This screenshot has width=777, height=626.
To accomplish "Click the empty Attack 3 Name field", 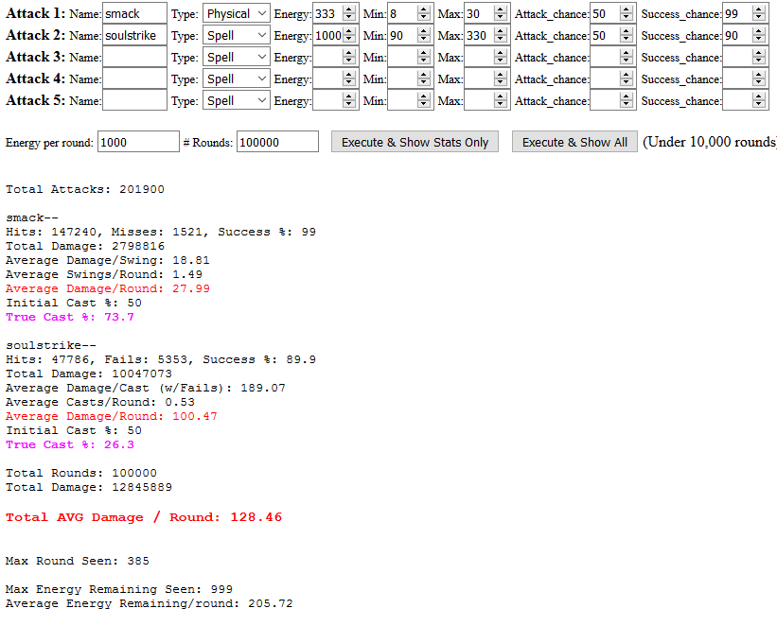I will coord(133,58).
